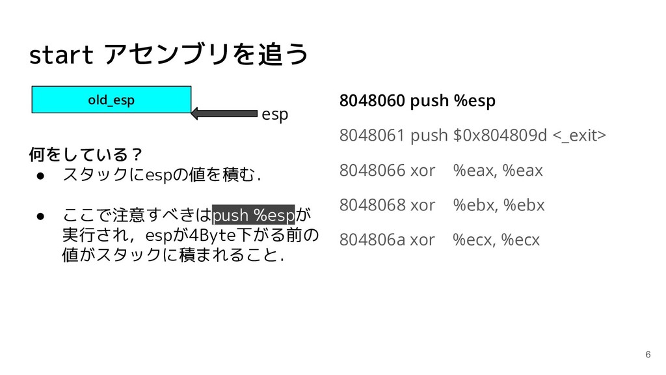Select the slide title start アセンブリを追う
The width and height of the screenshot is (666, 375).
(168, 55)
